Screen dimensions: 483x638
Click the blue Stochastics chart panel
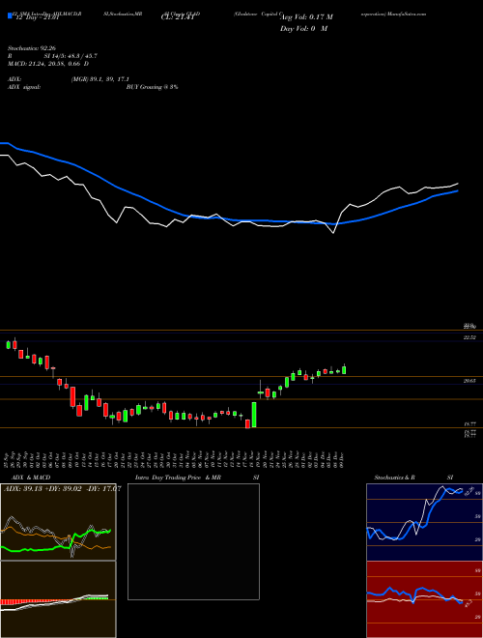[424, 522]
